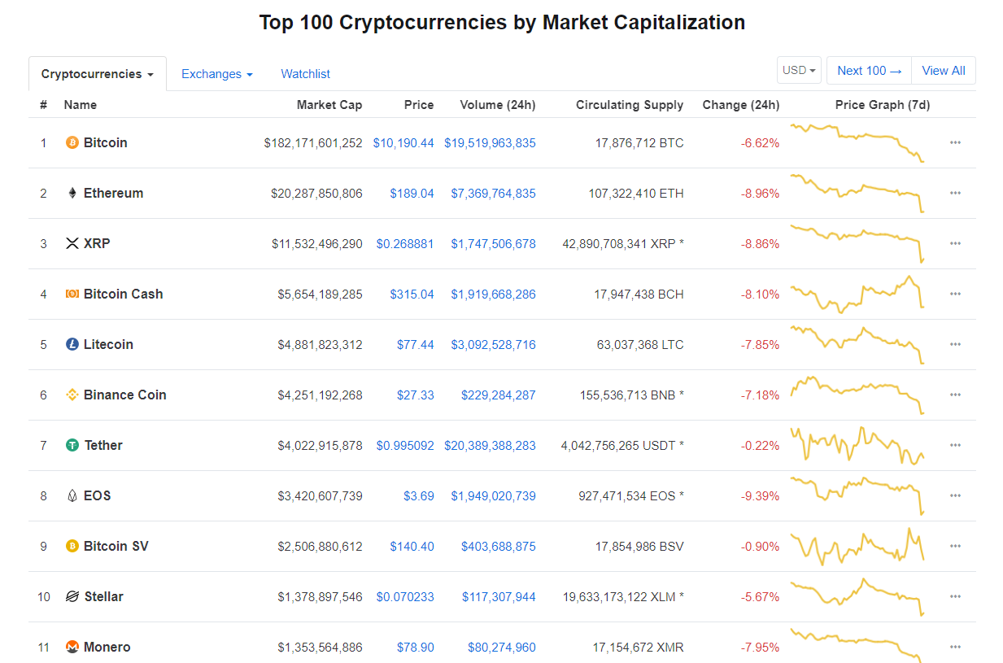Click the Litecoin logo icon
This screenshot has height=663, width=1003.
(72, 344)
